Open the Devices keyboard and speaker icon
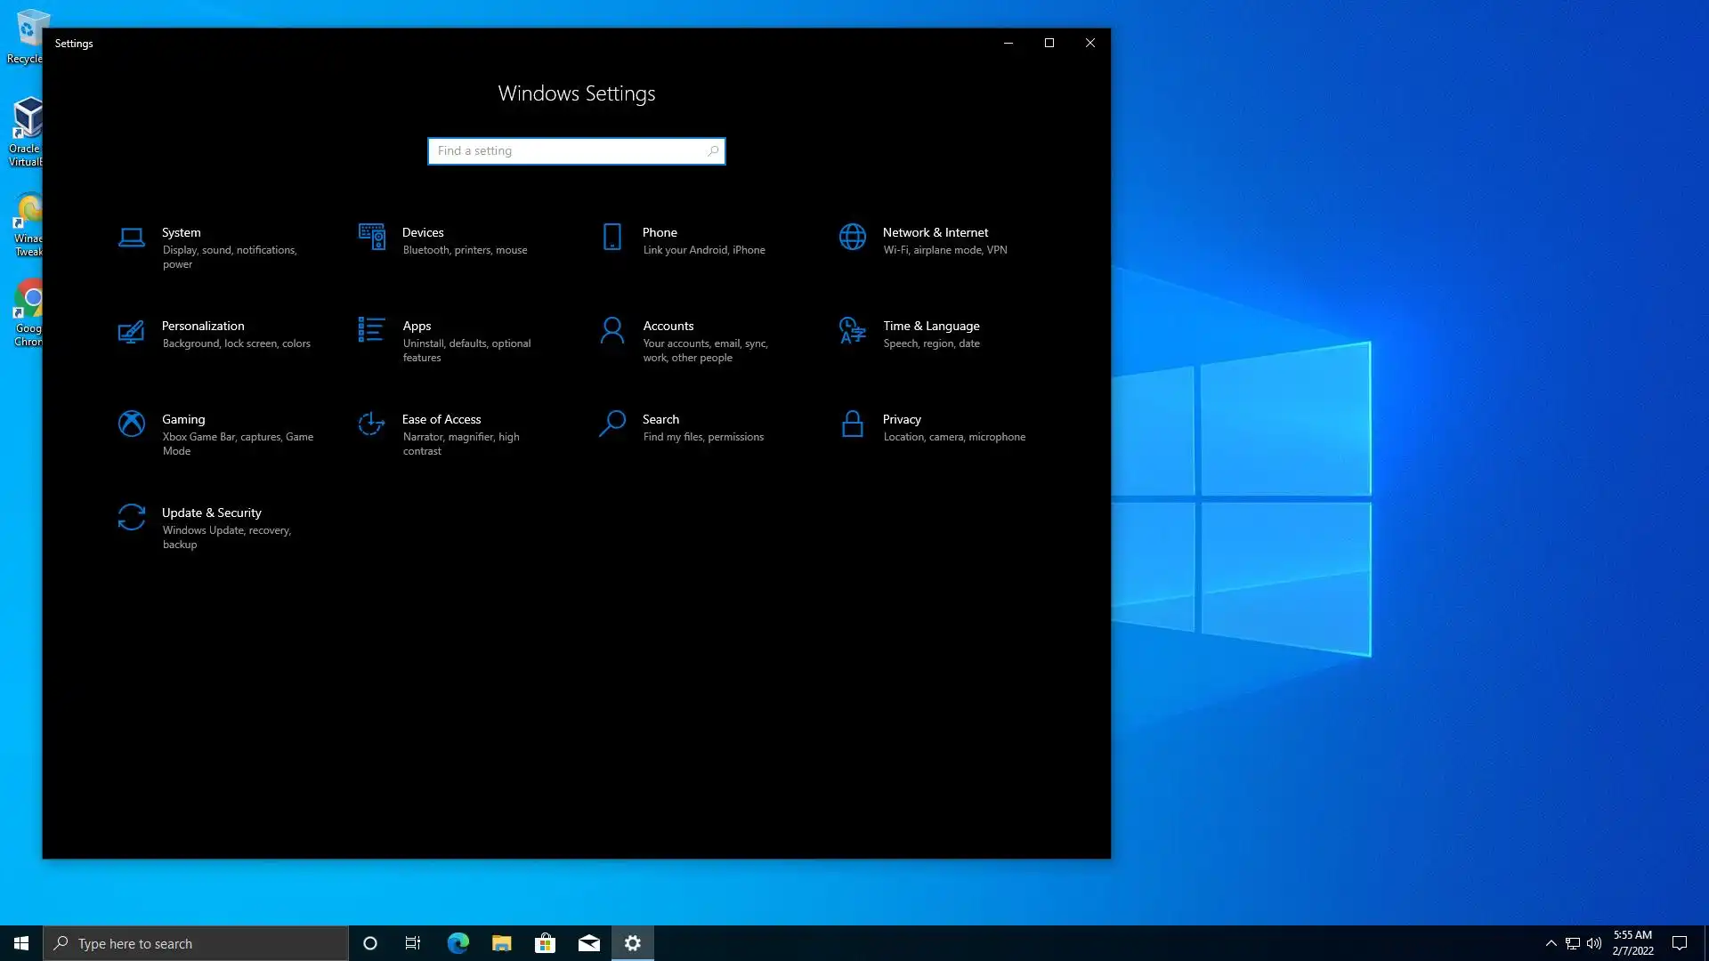Screen dimensions: 1709x961 click(371, 238)
